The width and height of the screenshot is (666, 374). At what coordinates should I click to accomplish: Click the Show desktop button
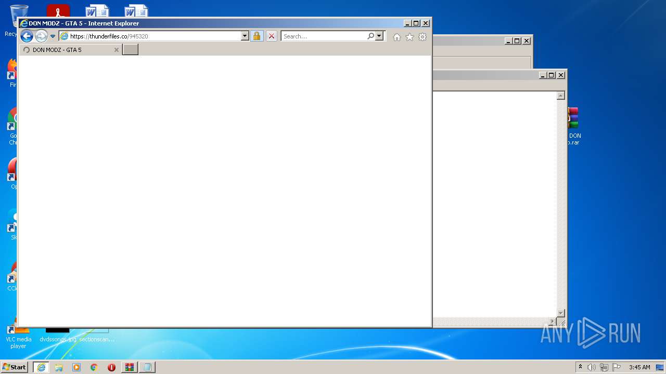click(660, 367)
